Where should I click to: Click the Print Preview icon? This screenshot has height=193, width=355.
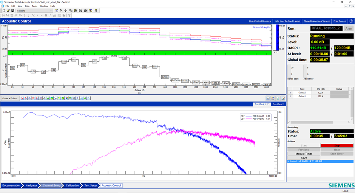click(x=80, y=11)
